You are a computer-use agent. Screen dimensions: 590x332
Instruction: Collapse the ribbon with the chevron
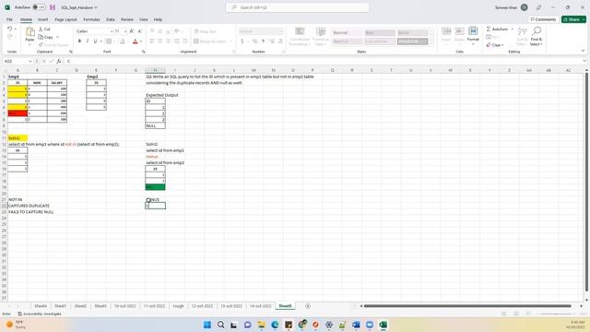click(583, 52)
